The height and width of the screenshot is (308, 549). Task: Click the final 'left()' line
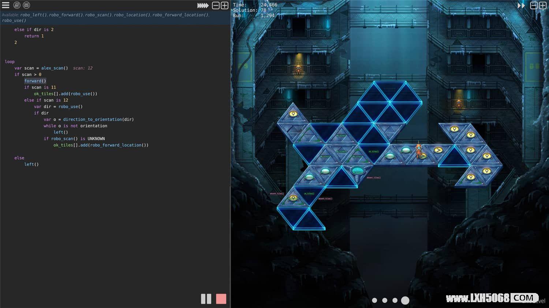pyautogui.click(x=31, y=164)
